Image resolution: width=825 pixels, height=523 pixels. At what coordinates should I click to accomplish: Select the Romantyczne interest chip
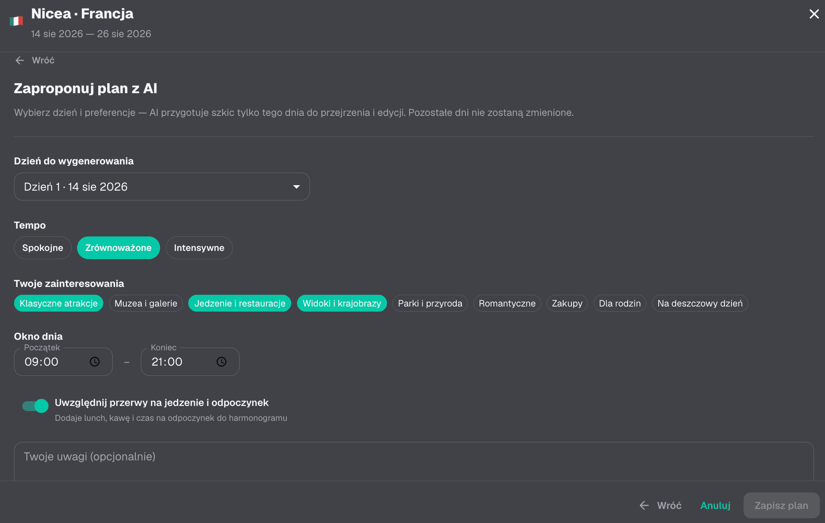(x=507, y=303)
